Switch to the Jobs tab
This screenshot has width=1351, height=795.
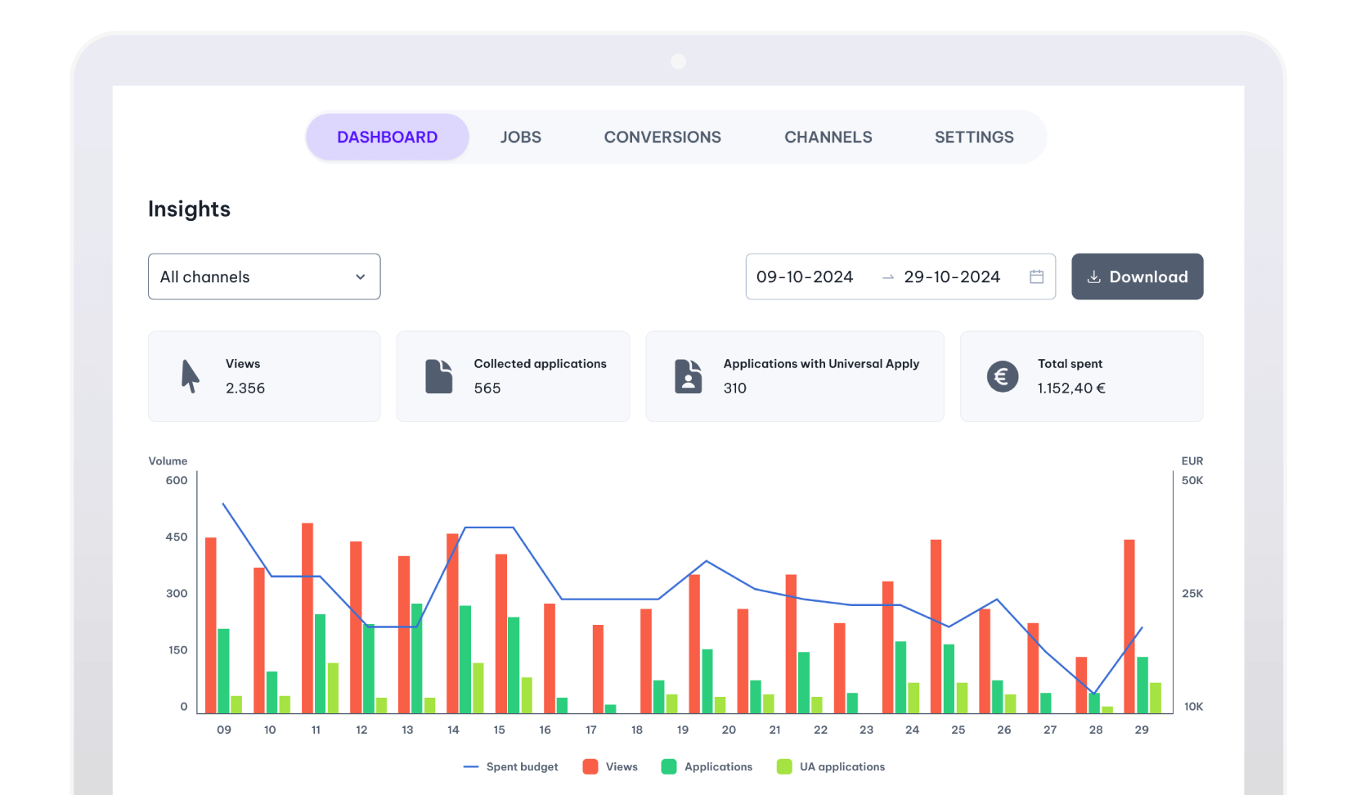click(x=521, y=137)
